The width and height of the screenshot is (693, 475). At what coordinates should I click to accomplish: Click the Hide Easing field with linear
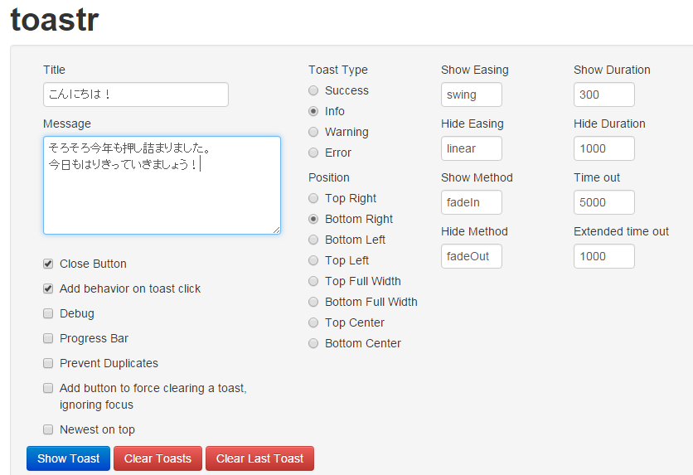click(x=472, y=148)
